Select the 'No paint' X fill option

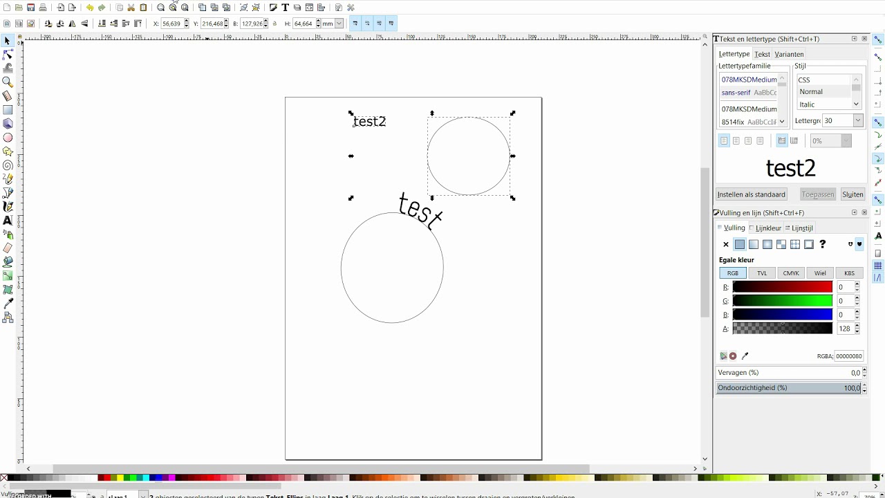pos(726,244)
